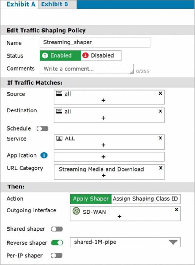The height and width of the screenshot is (265, 195).
Task: Enable the Schedule toggle
Action: pyautogui.click(x=42, y=129)
